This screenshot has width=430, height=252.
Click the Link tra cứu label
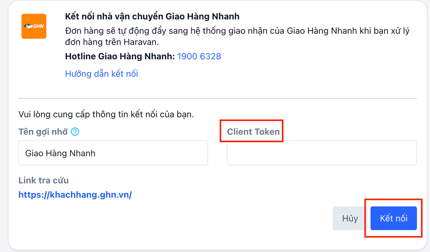point(43,180)
